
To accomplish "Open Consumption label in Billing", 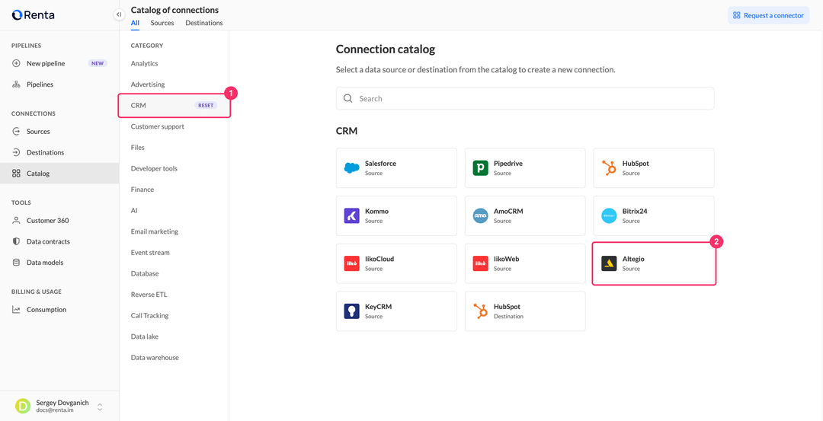I will coord(46,310).
